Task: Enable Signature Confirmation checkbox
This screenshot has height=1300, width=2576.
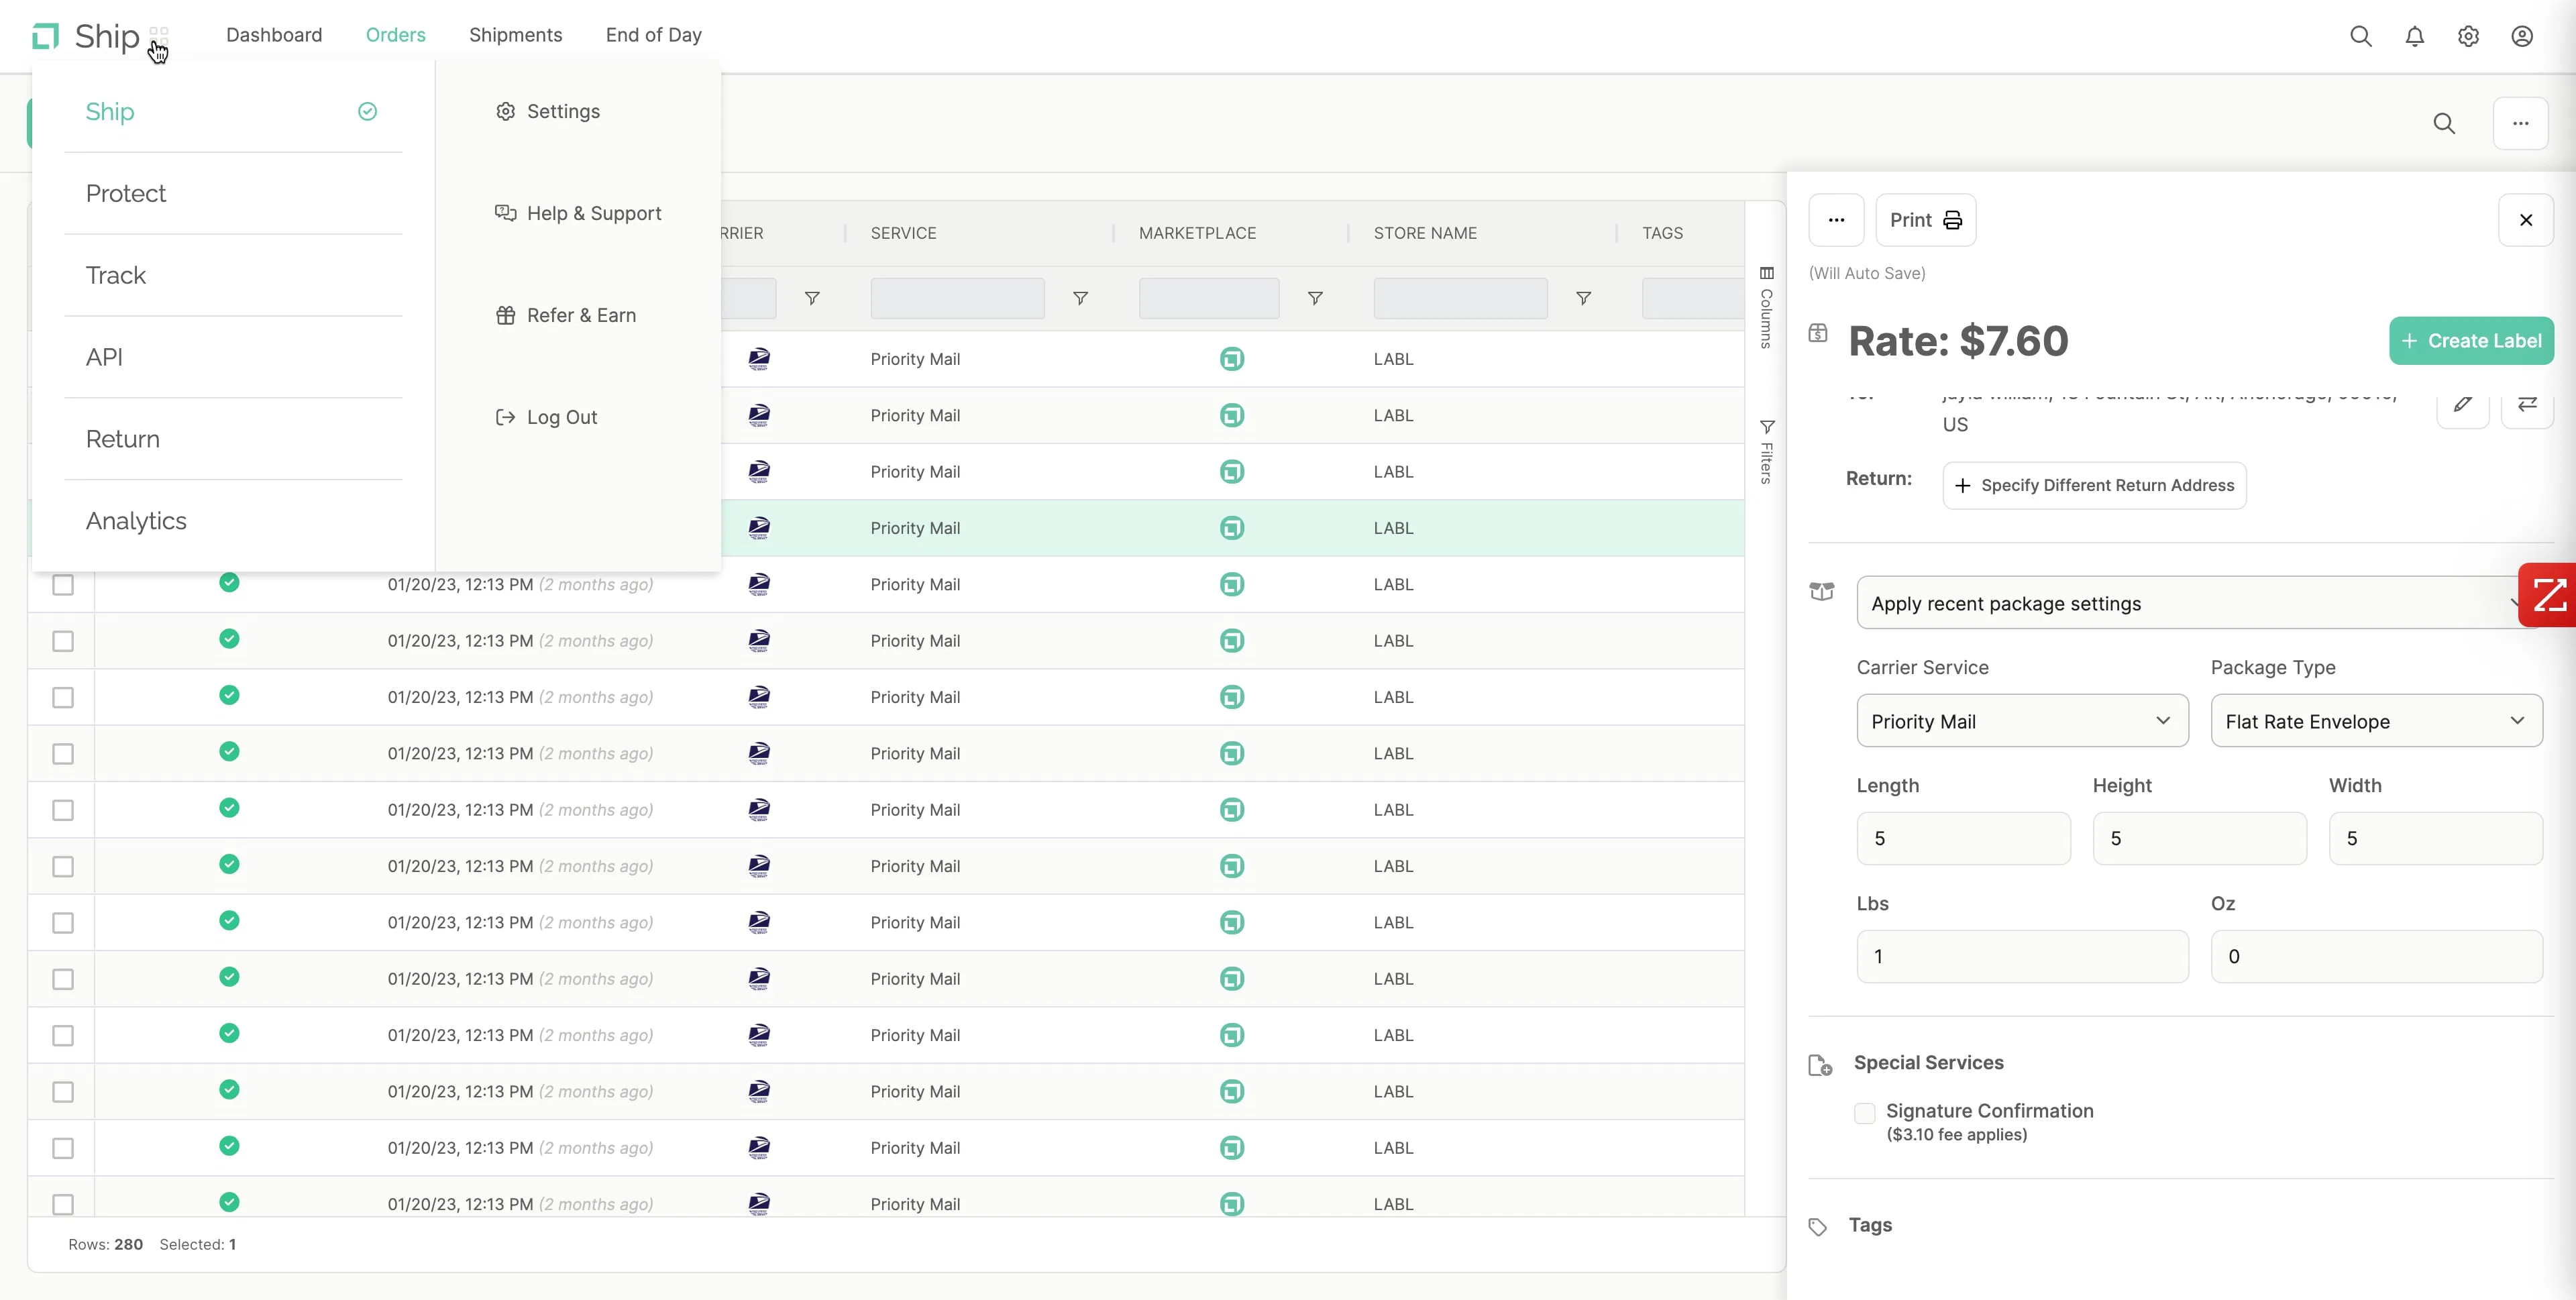Action: [1864, 1113]
